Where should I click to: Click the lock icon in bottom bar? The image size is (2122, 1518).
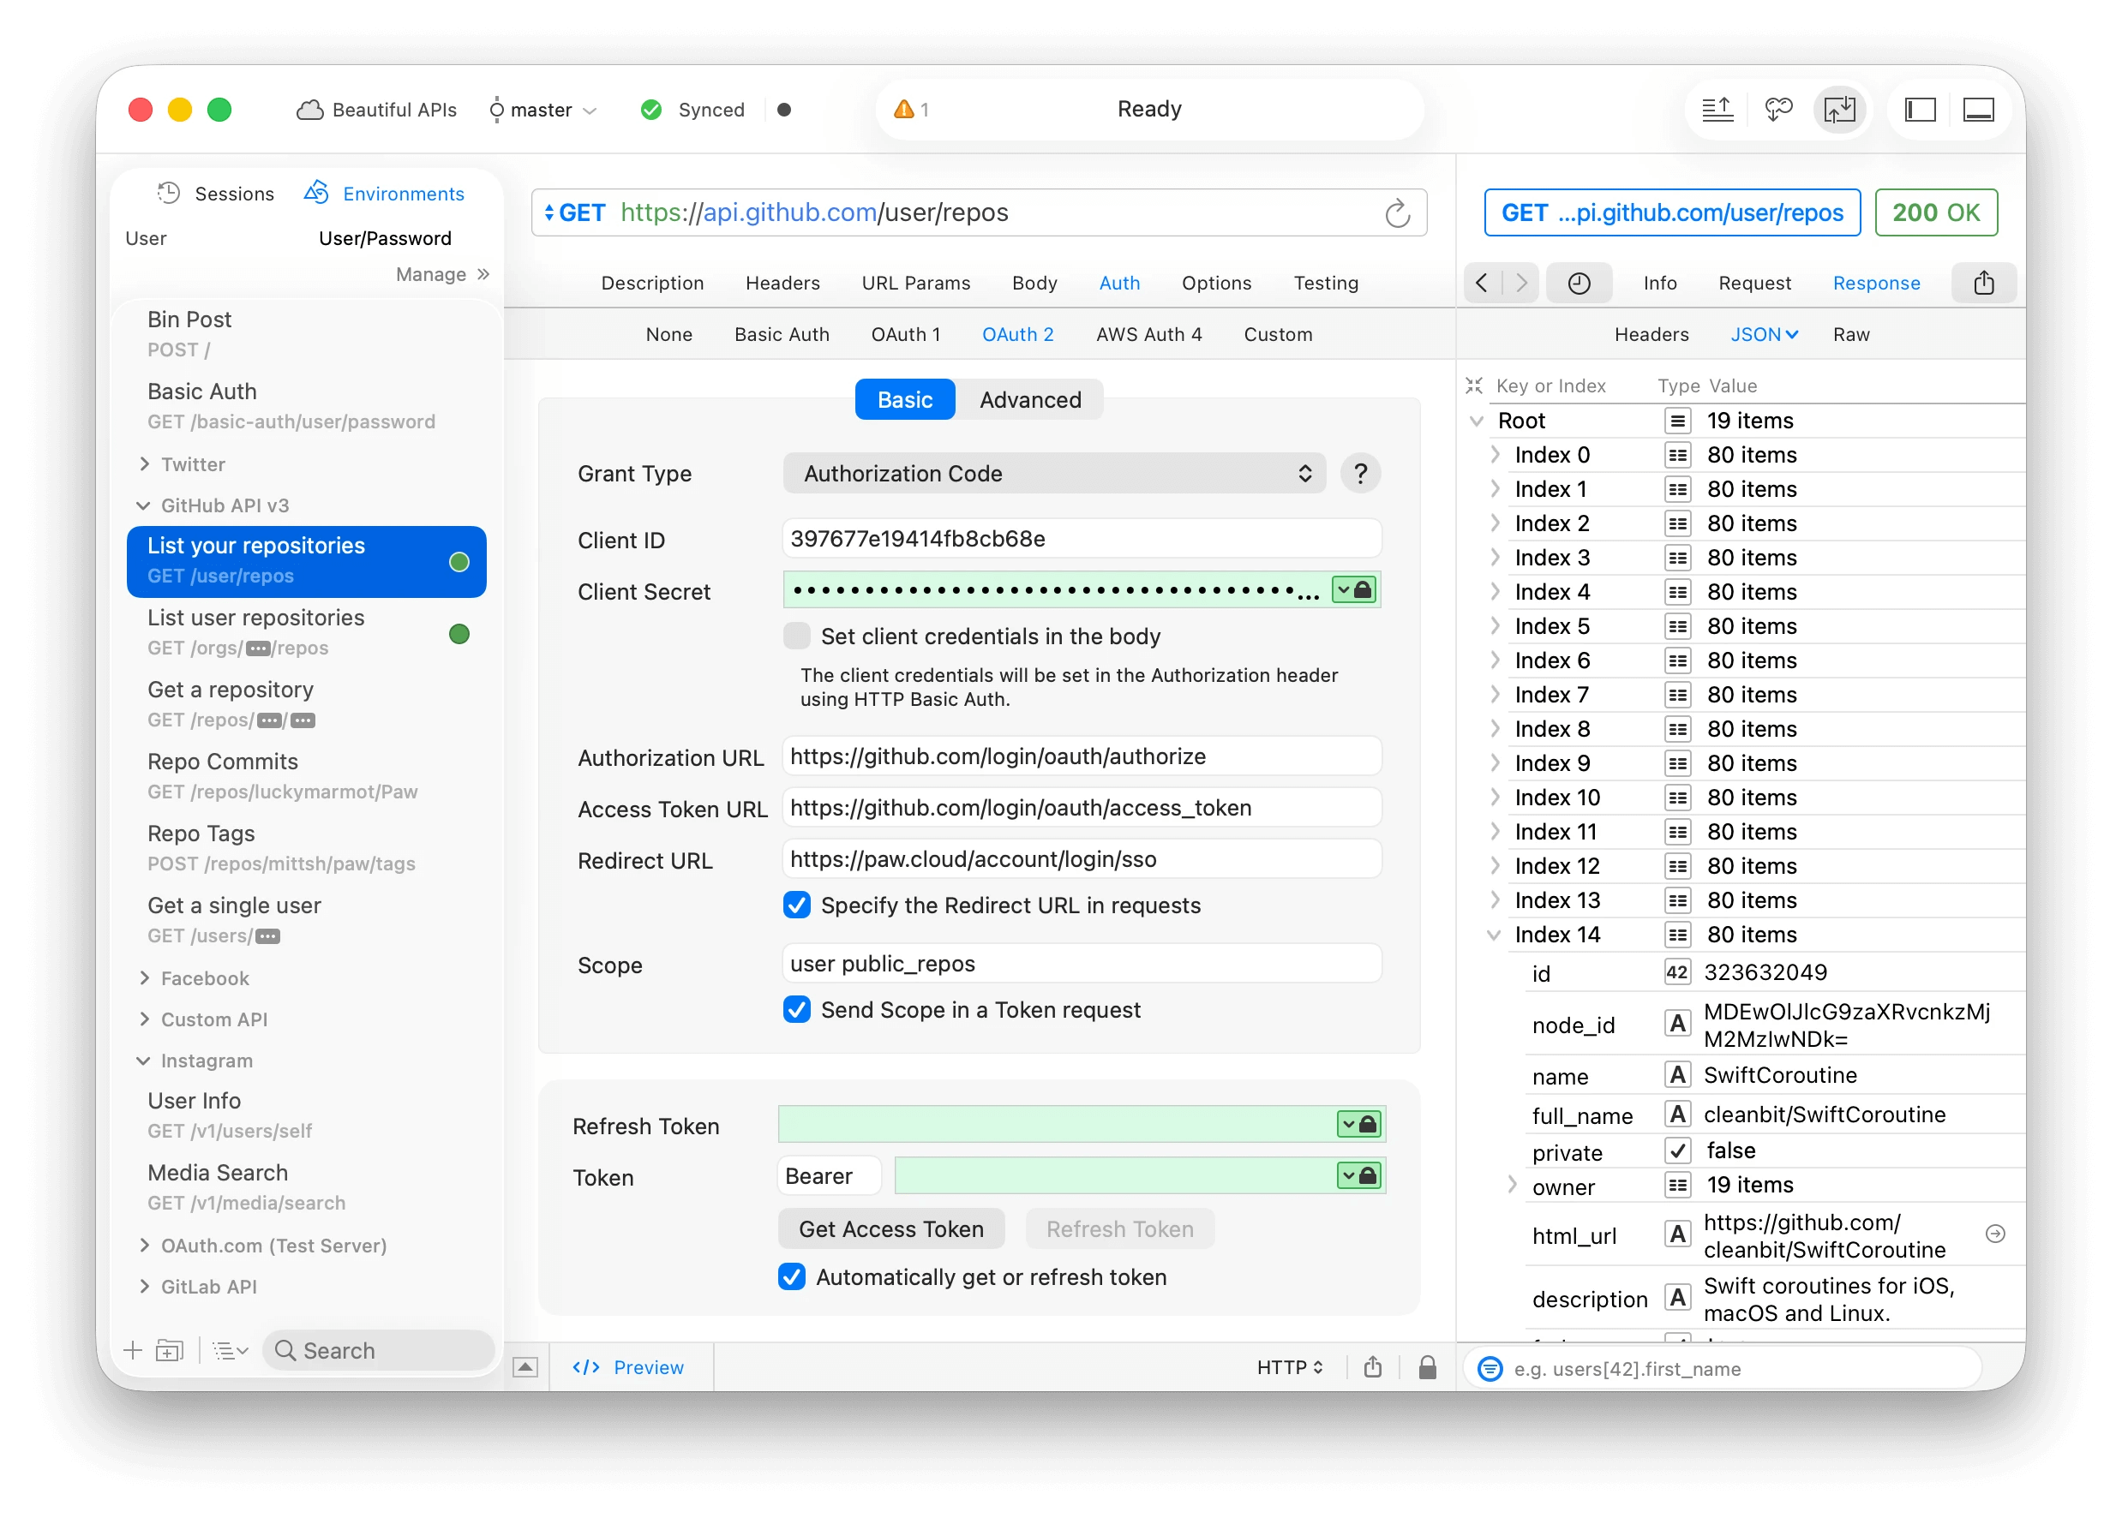(1427, 1367)
